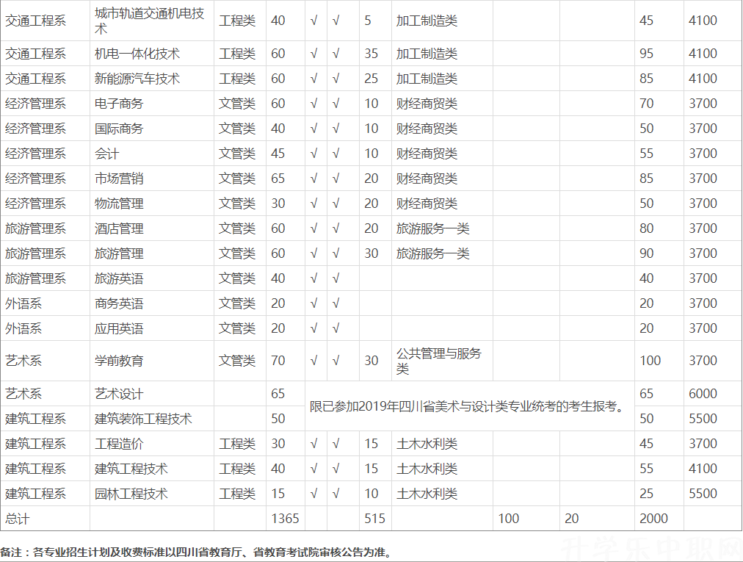The width and height of the screenshot is (743, 562).
Task: Click the number 30 in 旅游管理 row
Action: (371, 253)
